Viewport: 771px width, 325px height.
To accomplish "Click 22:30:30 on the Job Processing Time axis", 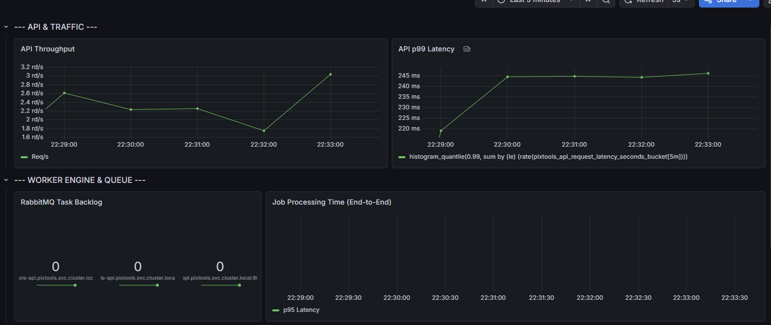I will [445, 297].
